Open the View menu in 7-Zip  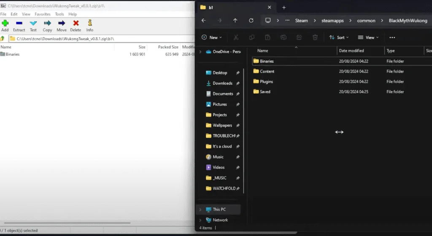(26, 14)
